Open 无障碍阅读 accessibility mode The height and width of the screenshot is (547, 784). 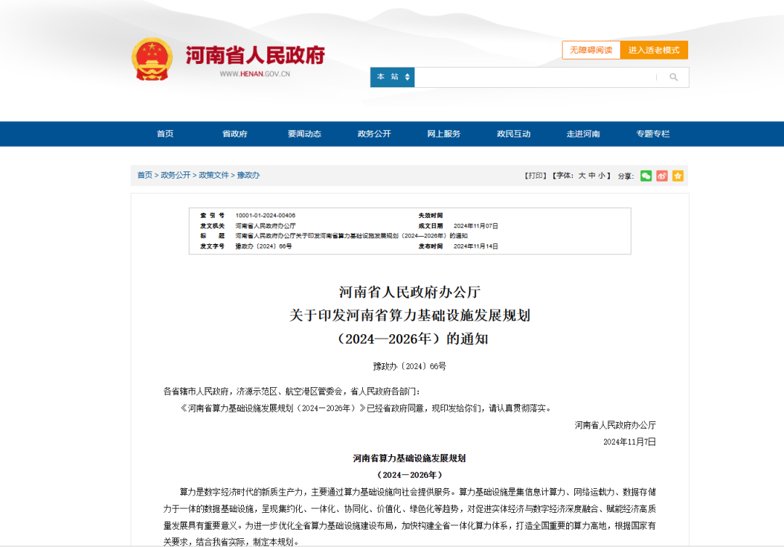[x=591, y=50]
